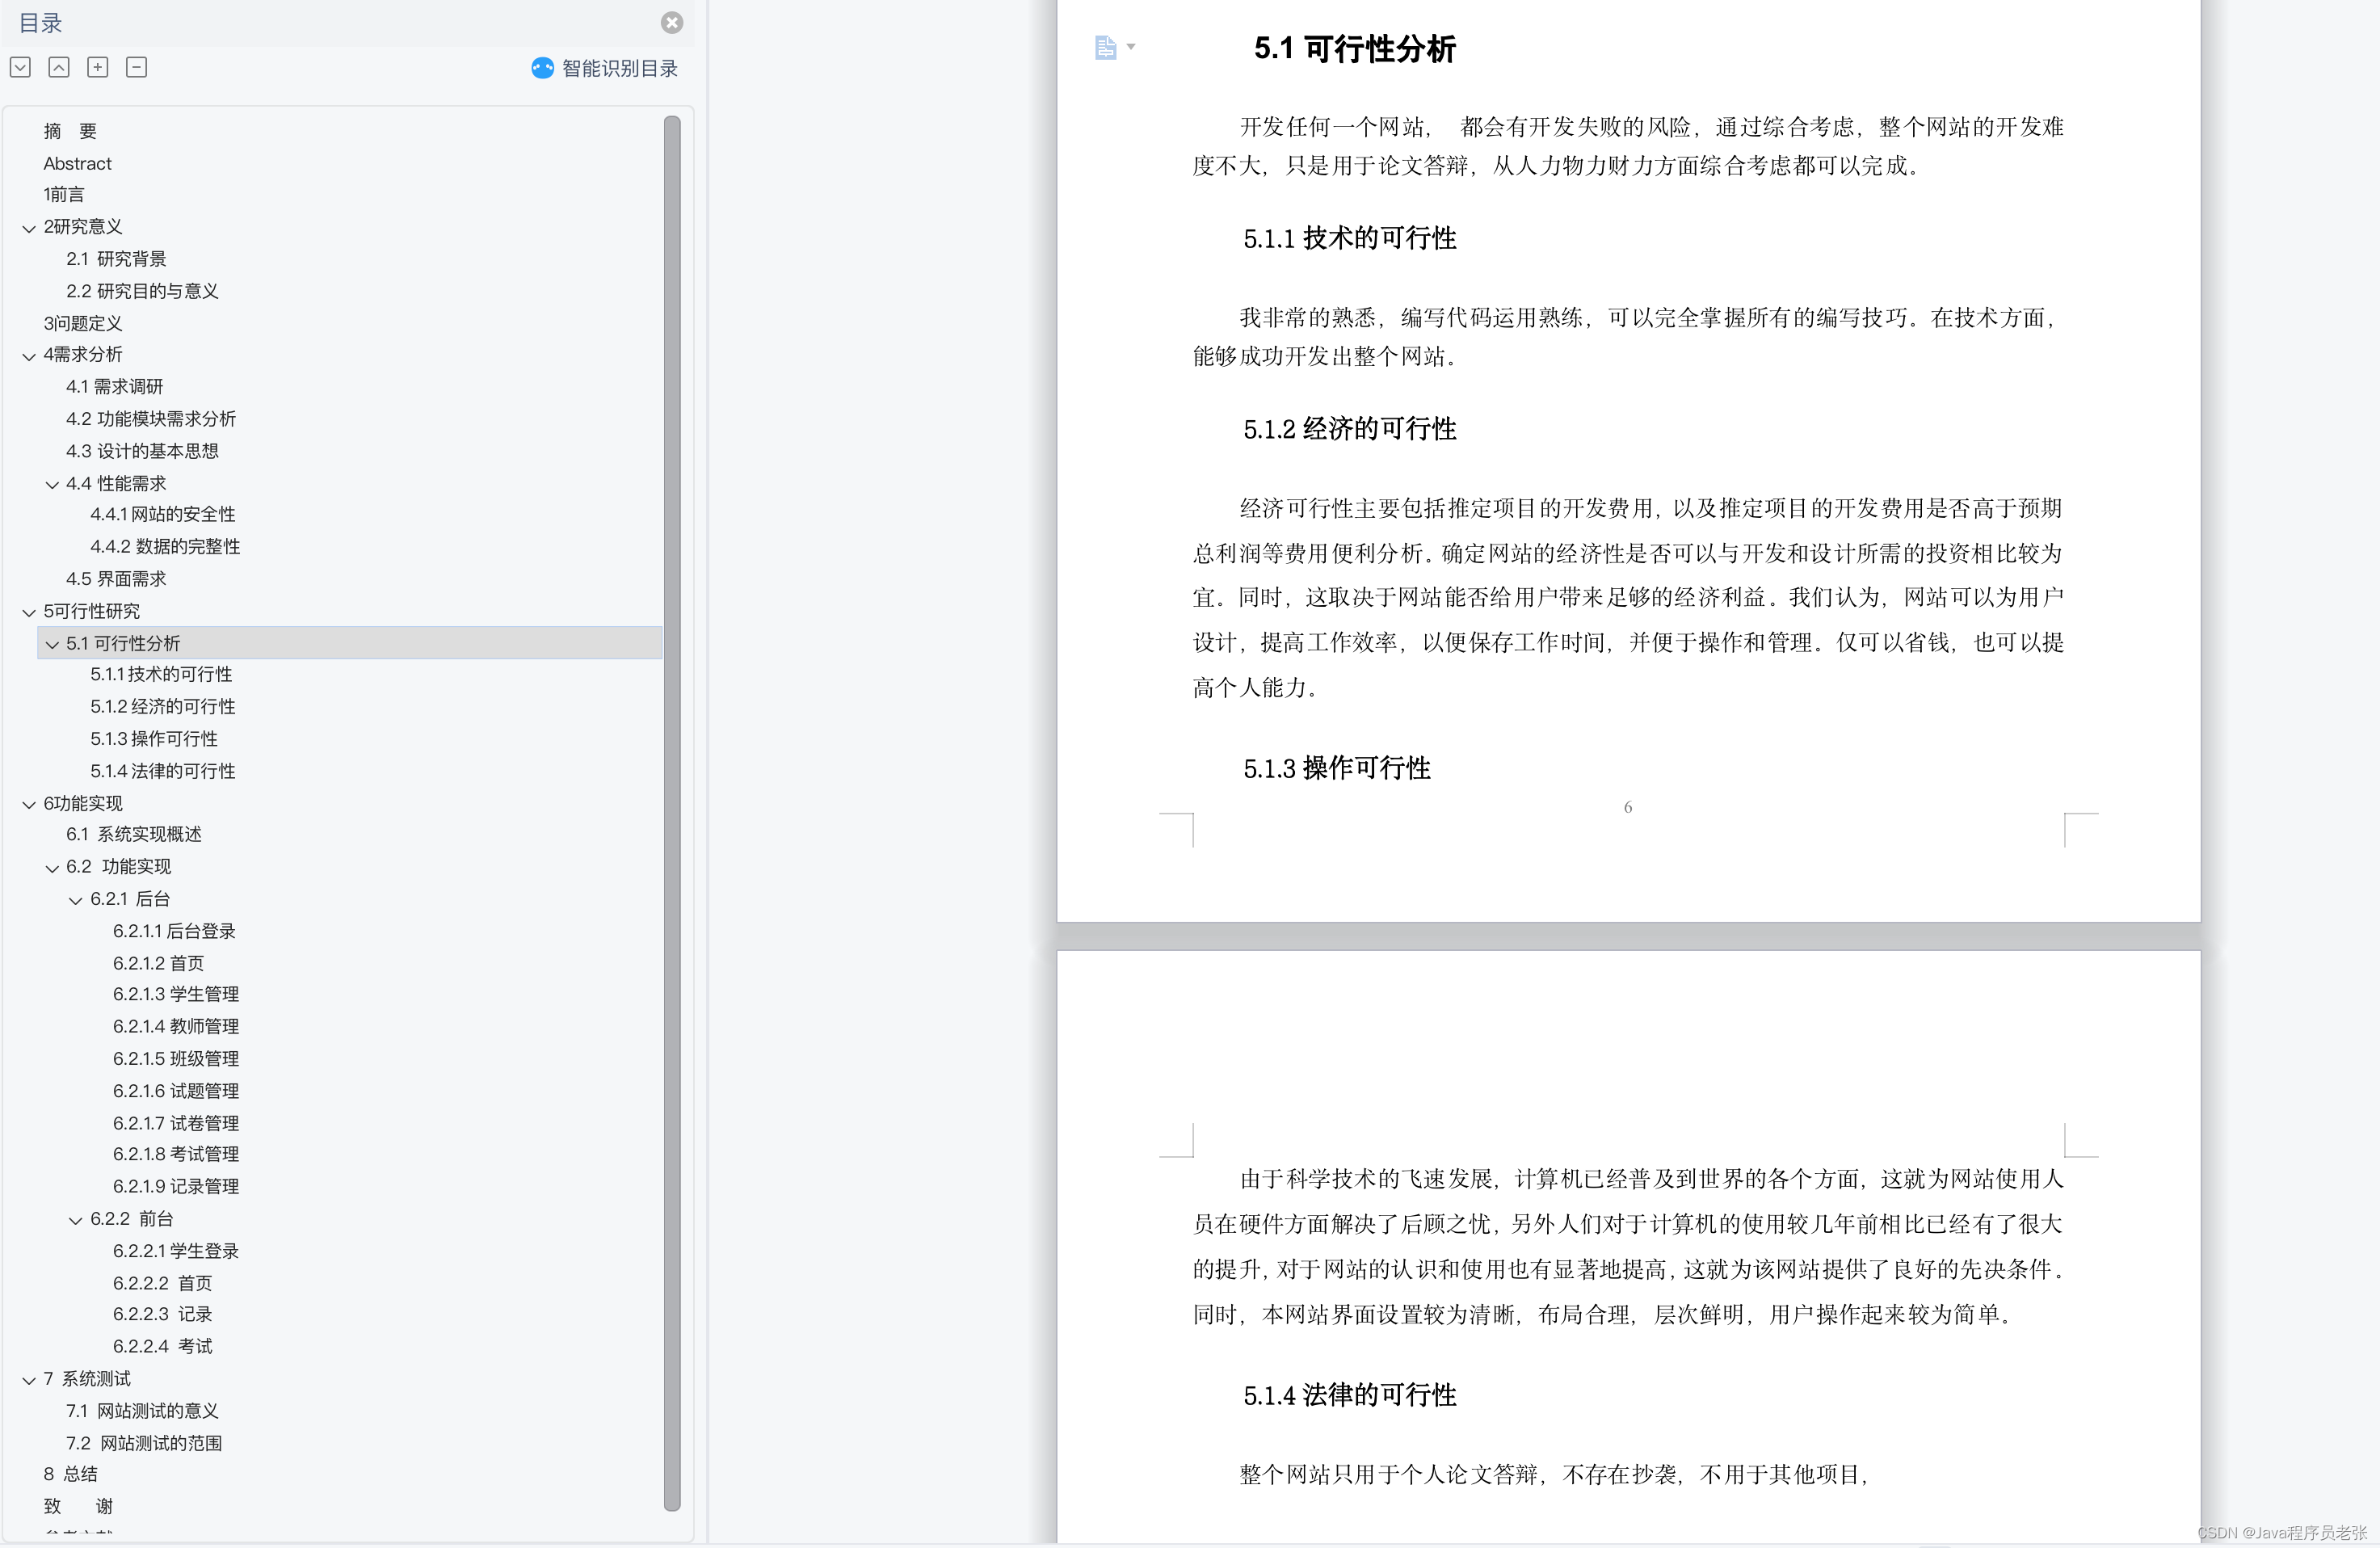Image resolution: width=2380 pixels, height=1548 pixels.
Task: Go to 1前言 outline entry
Action: (64, 194)
